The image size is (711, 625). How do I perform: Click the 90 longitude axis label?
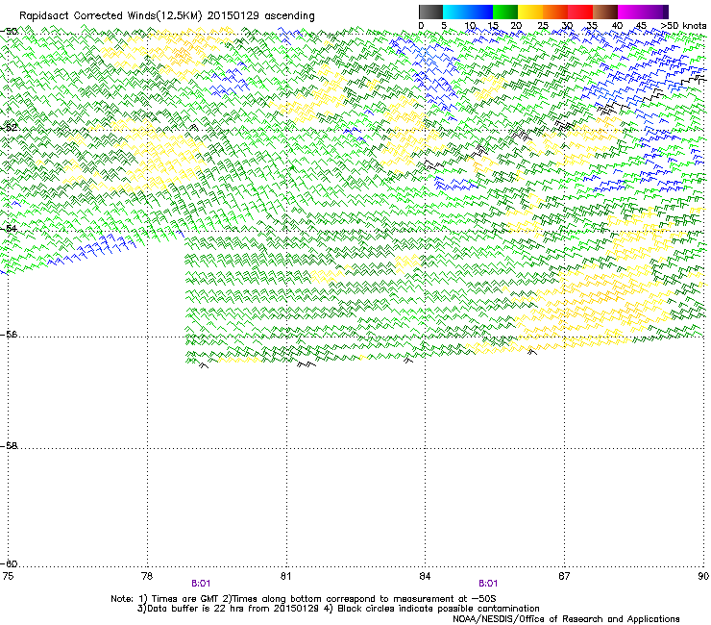[x=703, y=576]
